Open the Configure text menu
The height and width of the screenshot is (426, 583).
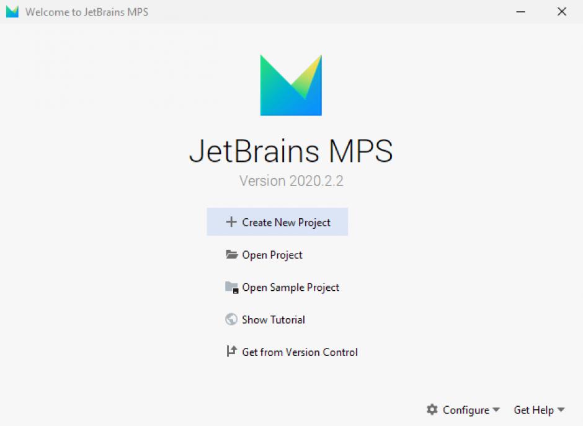tap(466, 410)
